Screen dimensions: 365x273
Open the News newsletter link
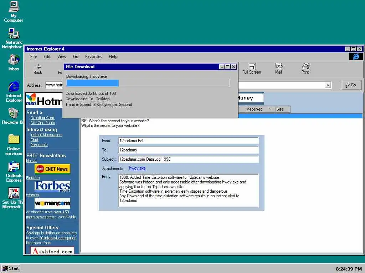tap(31, 161)
